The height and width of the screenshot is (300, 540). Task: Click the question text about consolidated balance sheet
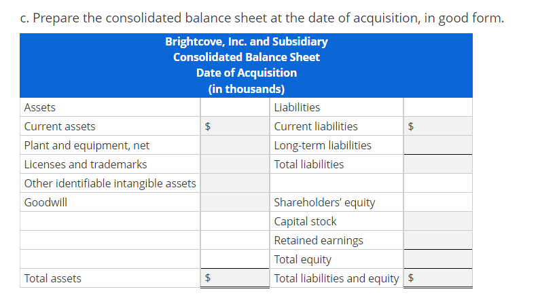[x=262, y=18]
